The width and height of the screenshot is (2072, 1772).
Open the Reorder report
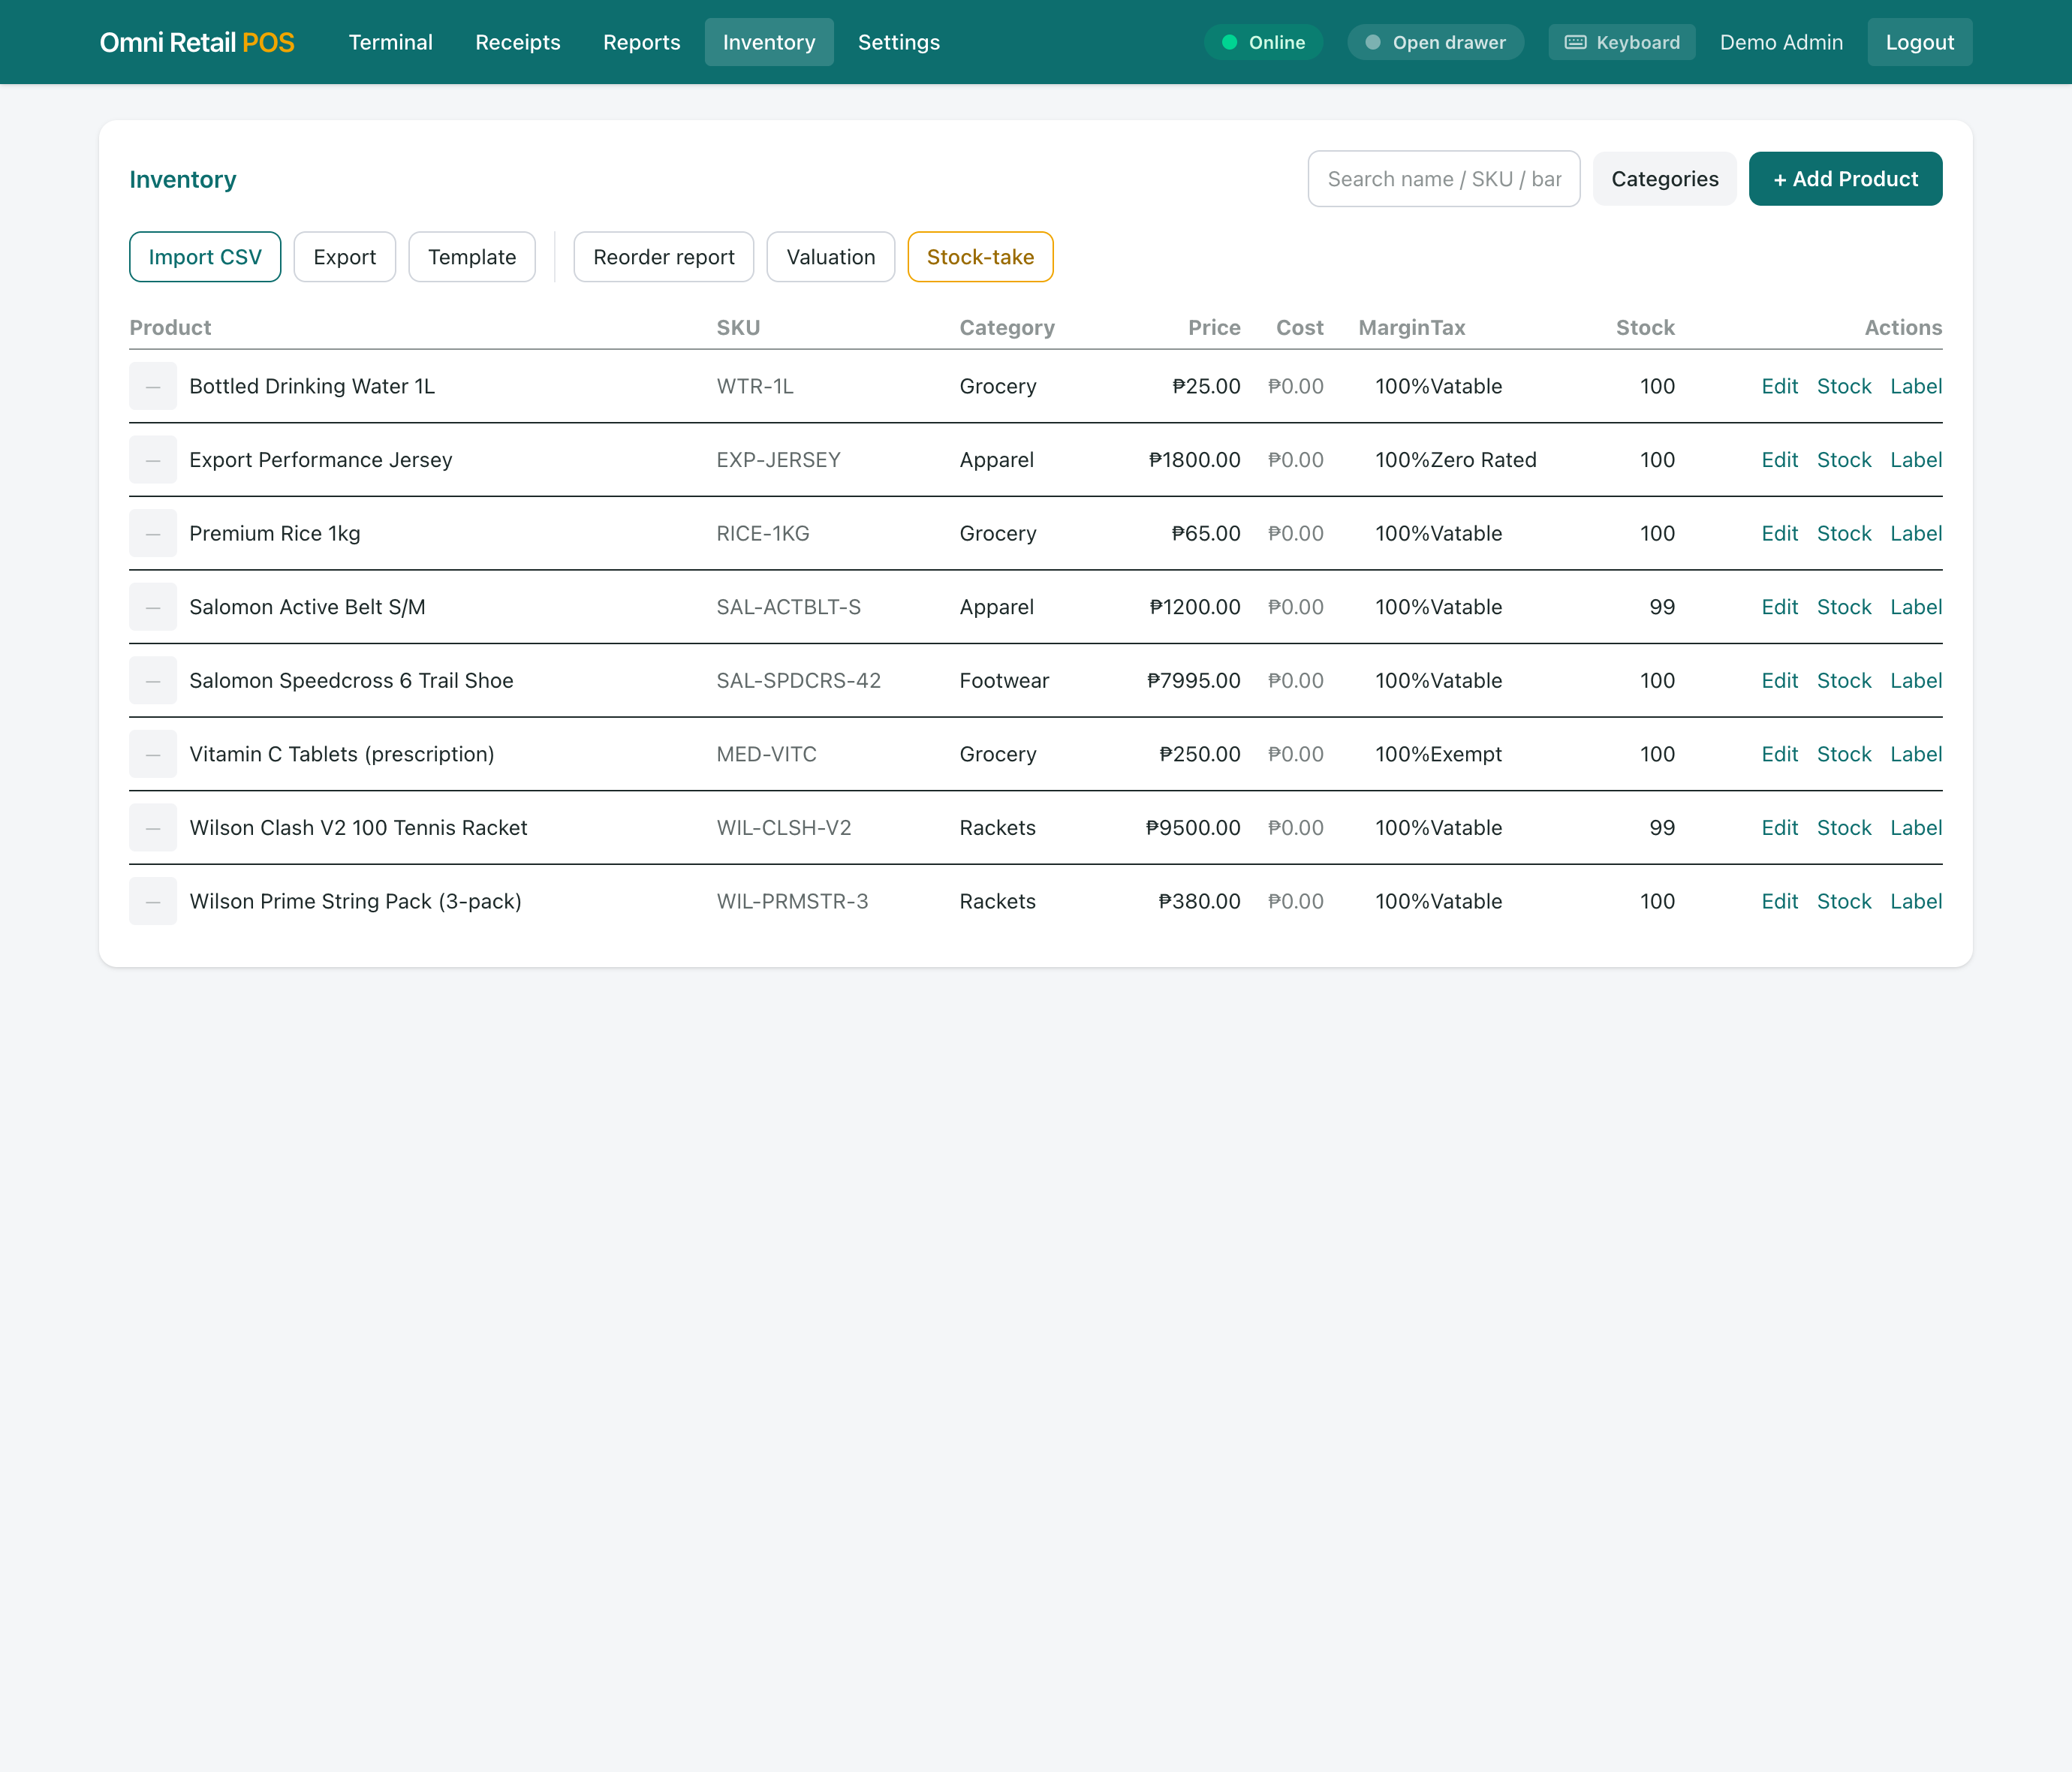[663, 257]
